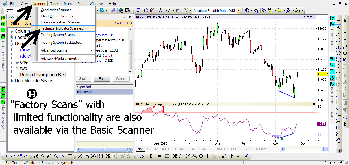
Task: Click the CAN SCN scanner icon
Action: click(x=332, y=59)
